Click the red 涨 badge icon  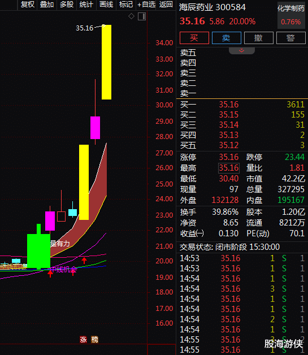click(83, 339)
